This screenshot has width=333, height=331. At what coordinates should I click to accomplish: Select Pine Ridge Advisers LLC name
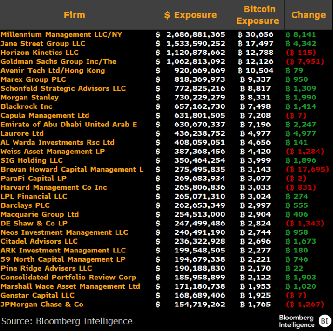(46, 268)
